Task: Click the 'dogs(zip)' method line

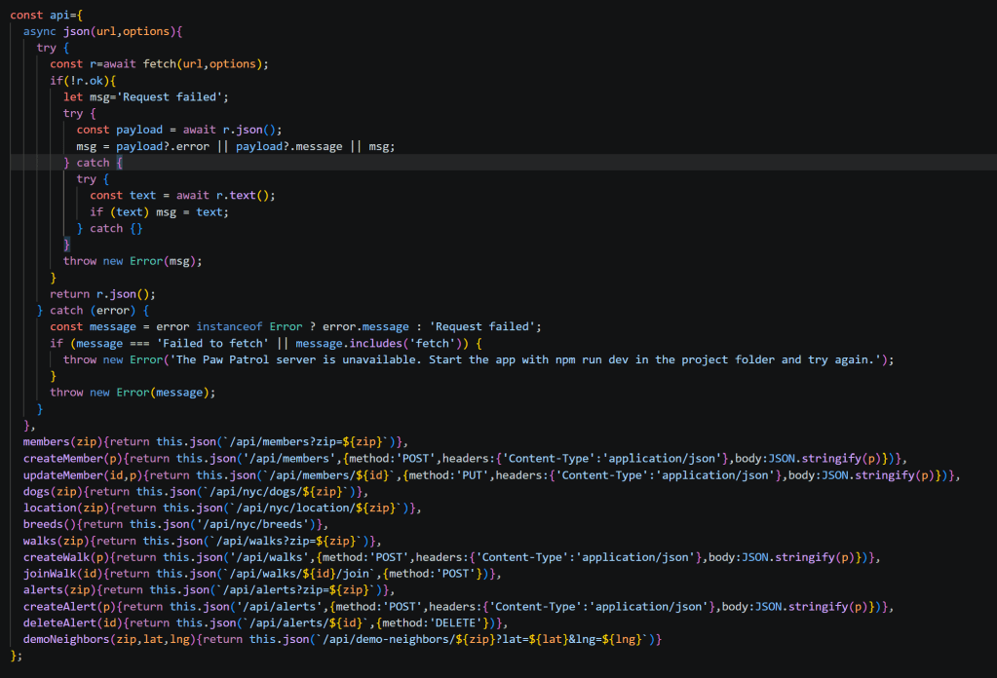Action: (196, 491)
